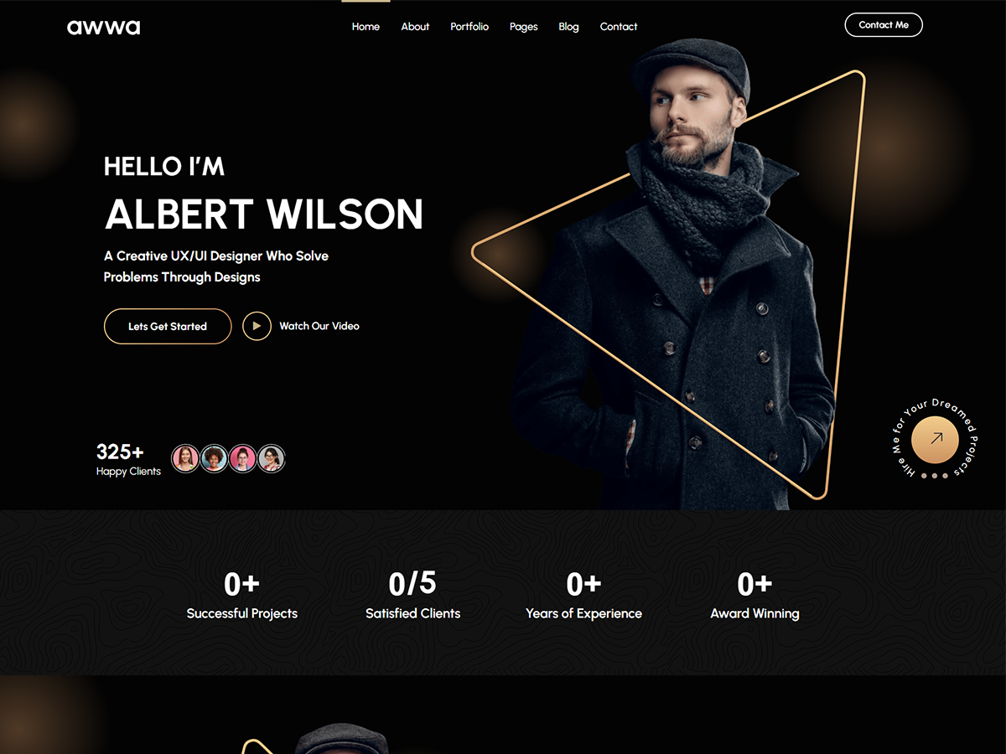Click the Contact Me button
This screenshot has width=1006, height=754.
[884, 25]
